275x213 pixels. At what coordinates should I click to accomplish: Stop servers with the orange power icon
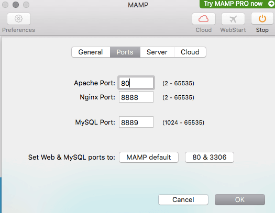pyautogui.click(x=262, y=19)
